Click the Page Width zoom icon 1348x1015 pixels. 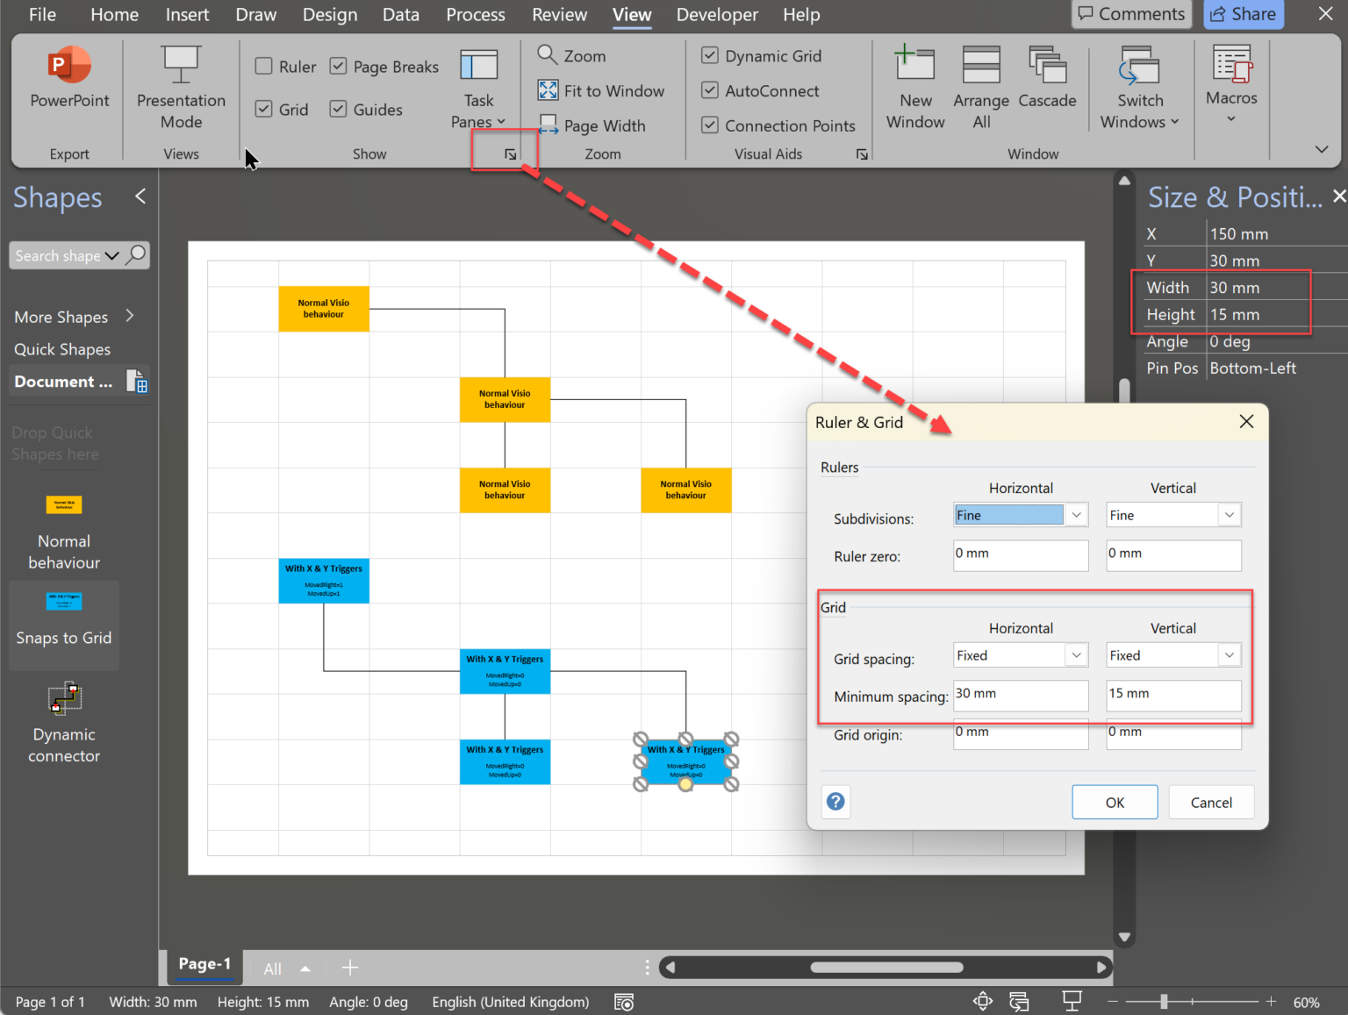547,125
